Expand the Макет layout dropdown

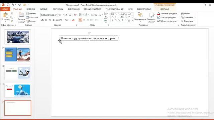pos(31,14)
